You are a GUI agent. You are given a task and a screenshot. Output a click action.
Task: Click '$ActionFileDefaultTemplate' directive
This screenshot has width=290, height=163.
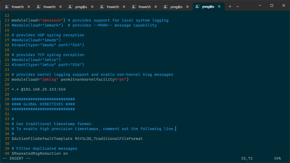42,139
